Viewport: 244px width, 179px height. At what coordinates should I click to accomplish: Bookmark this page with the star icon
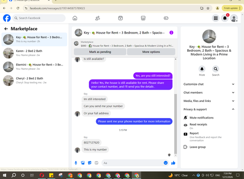[208, 8]
